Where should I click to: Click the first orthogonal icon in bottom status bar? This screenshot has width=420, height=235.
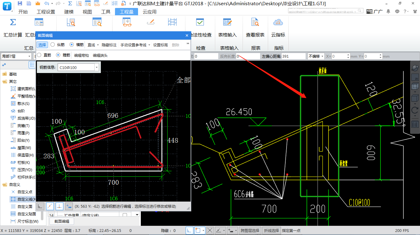pyautogui.click(x=190, y=230)
